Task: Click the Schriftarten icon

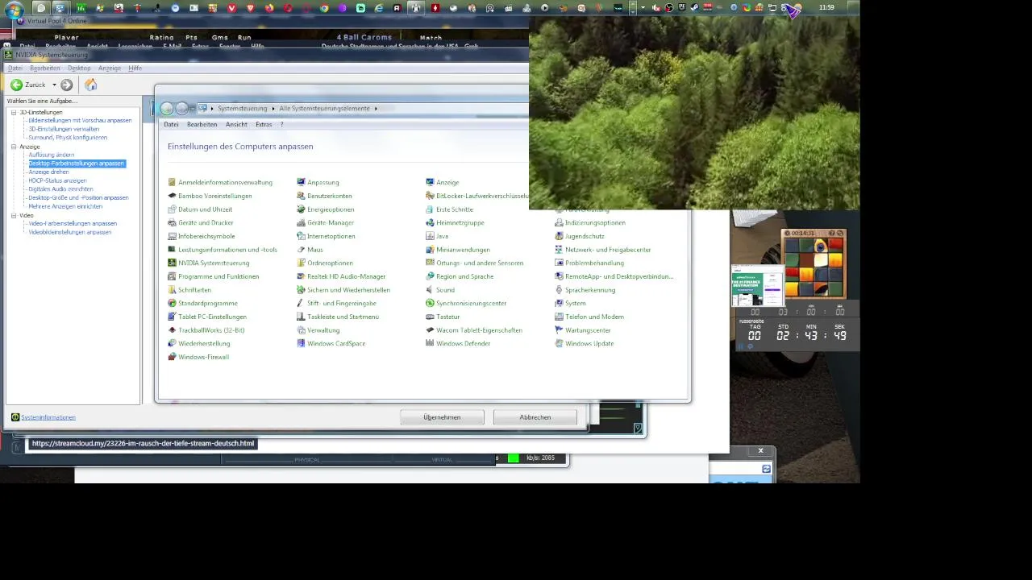Action: (x=172, y=290)
